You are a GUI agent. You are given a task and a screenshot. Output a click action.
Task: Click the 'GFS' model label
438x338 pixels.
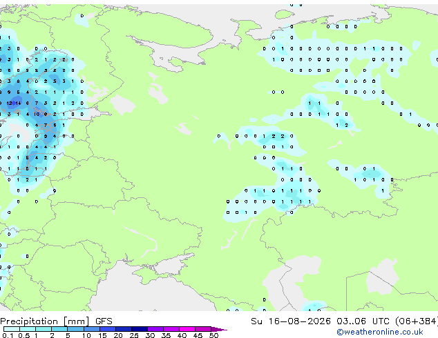coord(104,321)
